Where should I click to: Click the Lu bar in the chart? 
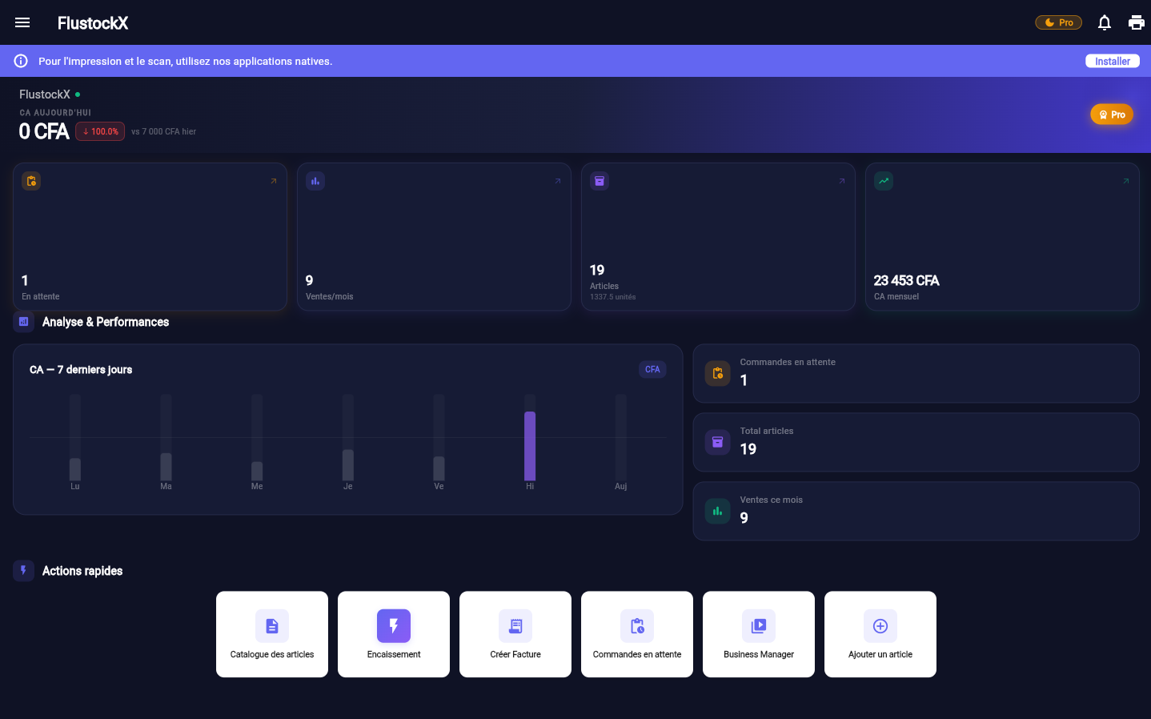click(75, 469)
